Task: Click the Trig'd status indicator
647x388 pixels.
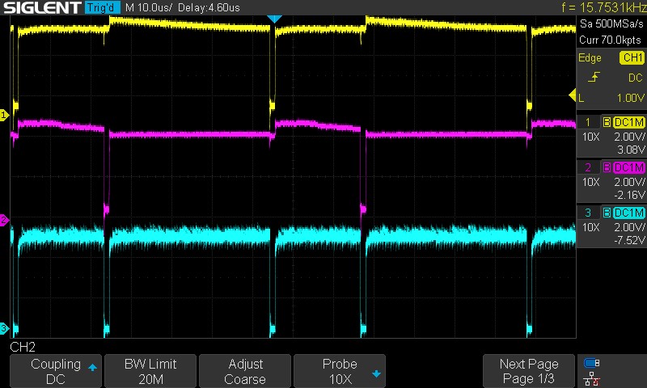Action: 102,8
